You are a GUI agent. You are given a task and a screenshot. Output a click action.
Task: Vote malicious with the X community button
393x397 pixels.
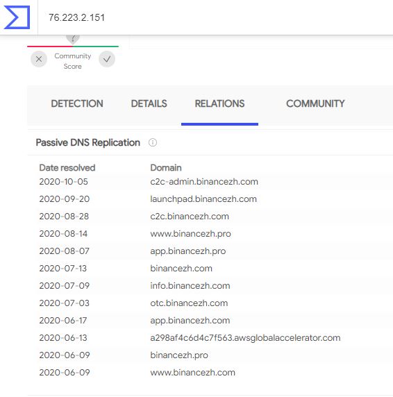pos(39,59)
